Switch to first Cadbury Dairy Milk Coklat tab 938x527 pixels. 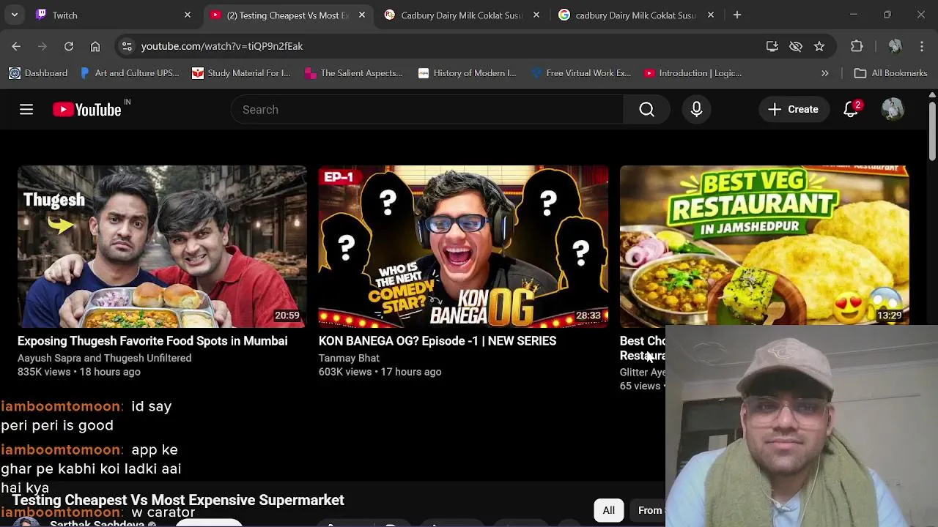[462, 15]
